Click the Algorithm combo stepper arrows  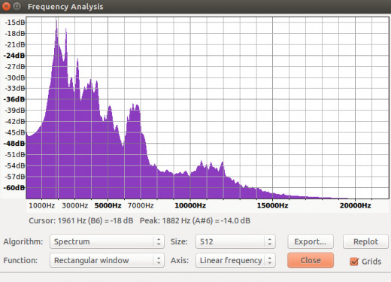[159, 241]
